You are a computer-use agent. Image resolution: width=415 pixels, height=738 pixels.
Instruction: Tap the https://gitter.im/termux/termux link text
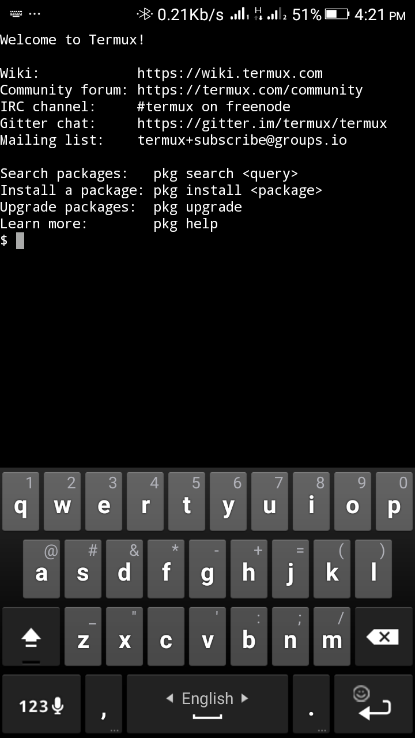(x=262, y=123)
